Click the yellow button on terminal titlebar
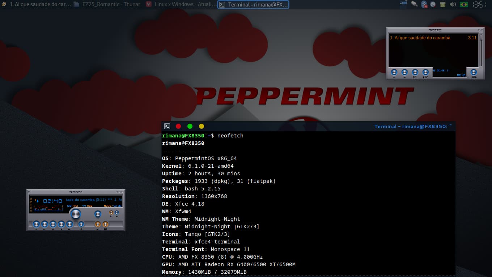This screenshot has height=277, width=492. [202, 126]
